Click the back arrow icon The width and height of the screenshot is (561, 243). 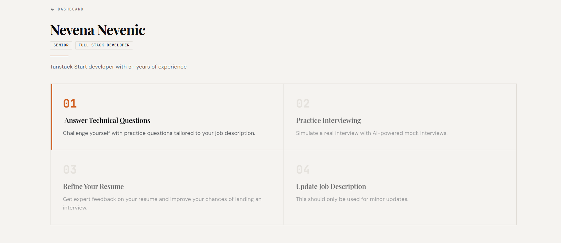52,10
